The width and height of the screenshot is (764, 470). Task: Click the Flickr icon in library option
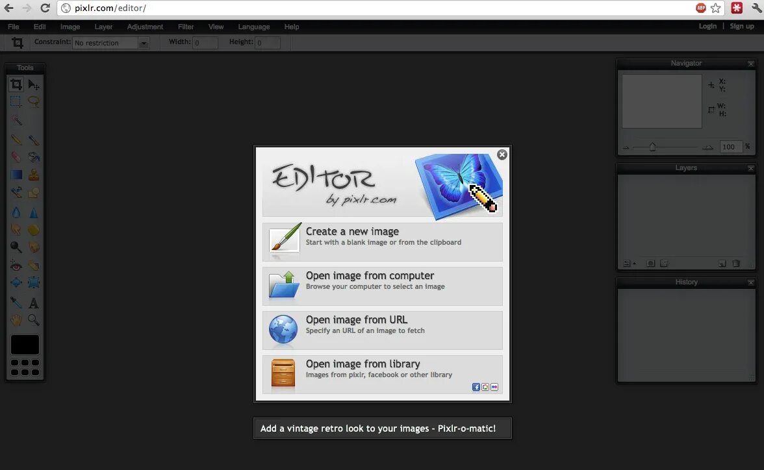point(494,387)
